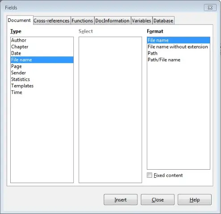The width and height of the screenshot is (221, 214).
Task: Enable the Fixed content checkbox
Action: (x=149, y=175)
